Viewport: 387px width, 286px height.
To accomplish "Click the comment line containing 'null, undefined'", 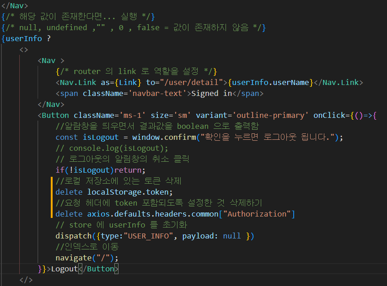I will [134, 27].
